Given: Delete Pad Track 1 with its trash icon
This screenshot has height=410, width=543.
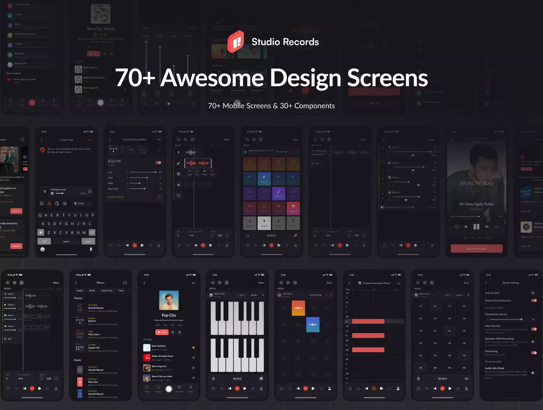Looking at the screenshot, I should click(x=331, y=295).
